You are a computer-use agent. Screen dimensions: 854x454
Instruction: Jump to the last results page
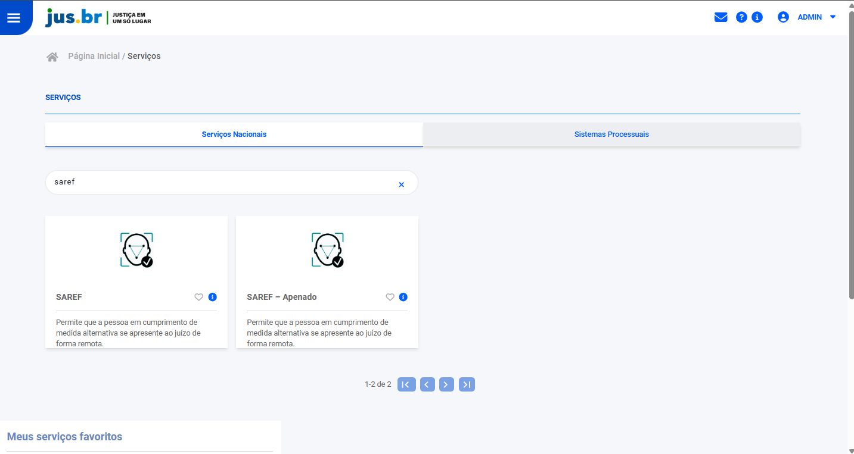467,384
